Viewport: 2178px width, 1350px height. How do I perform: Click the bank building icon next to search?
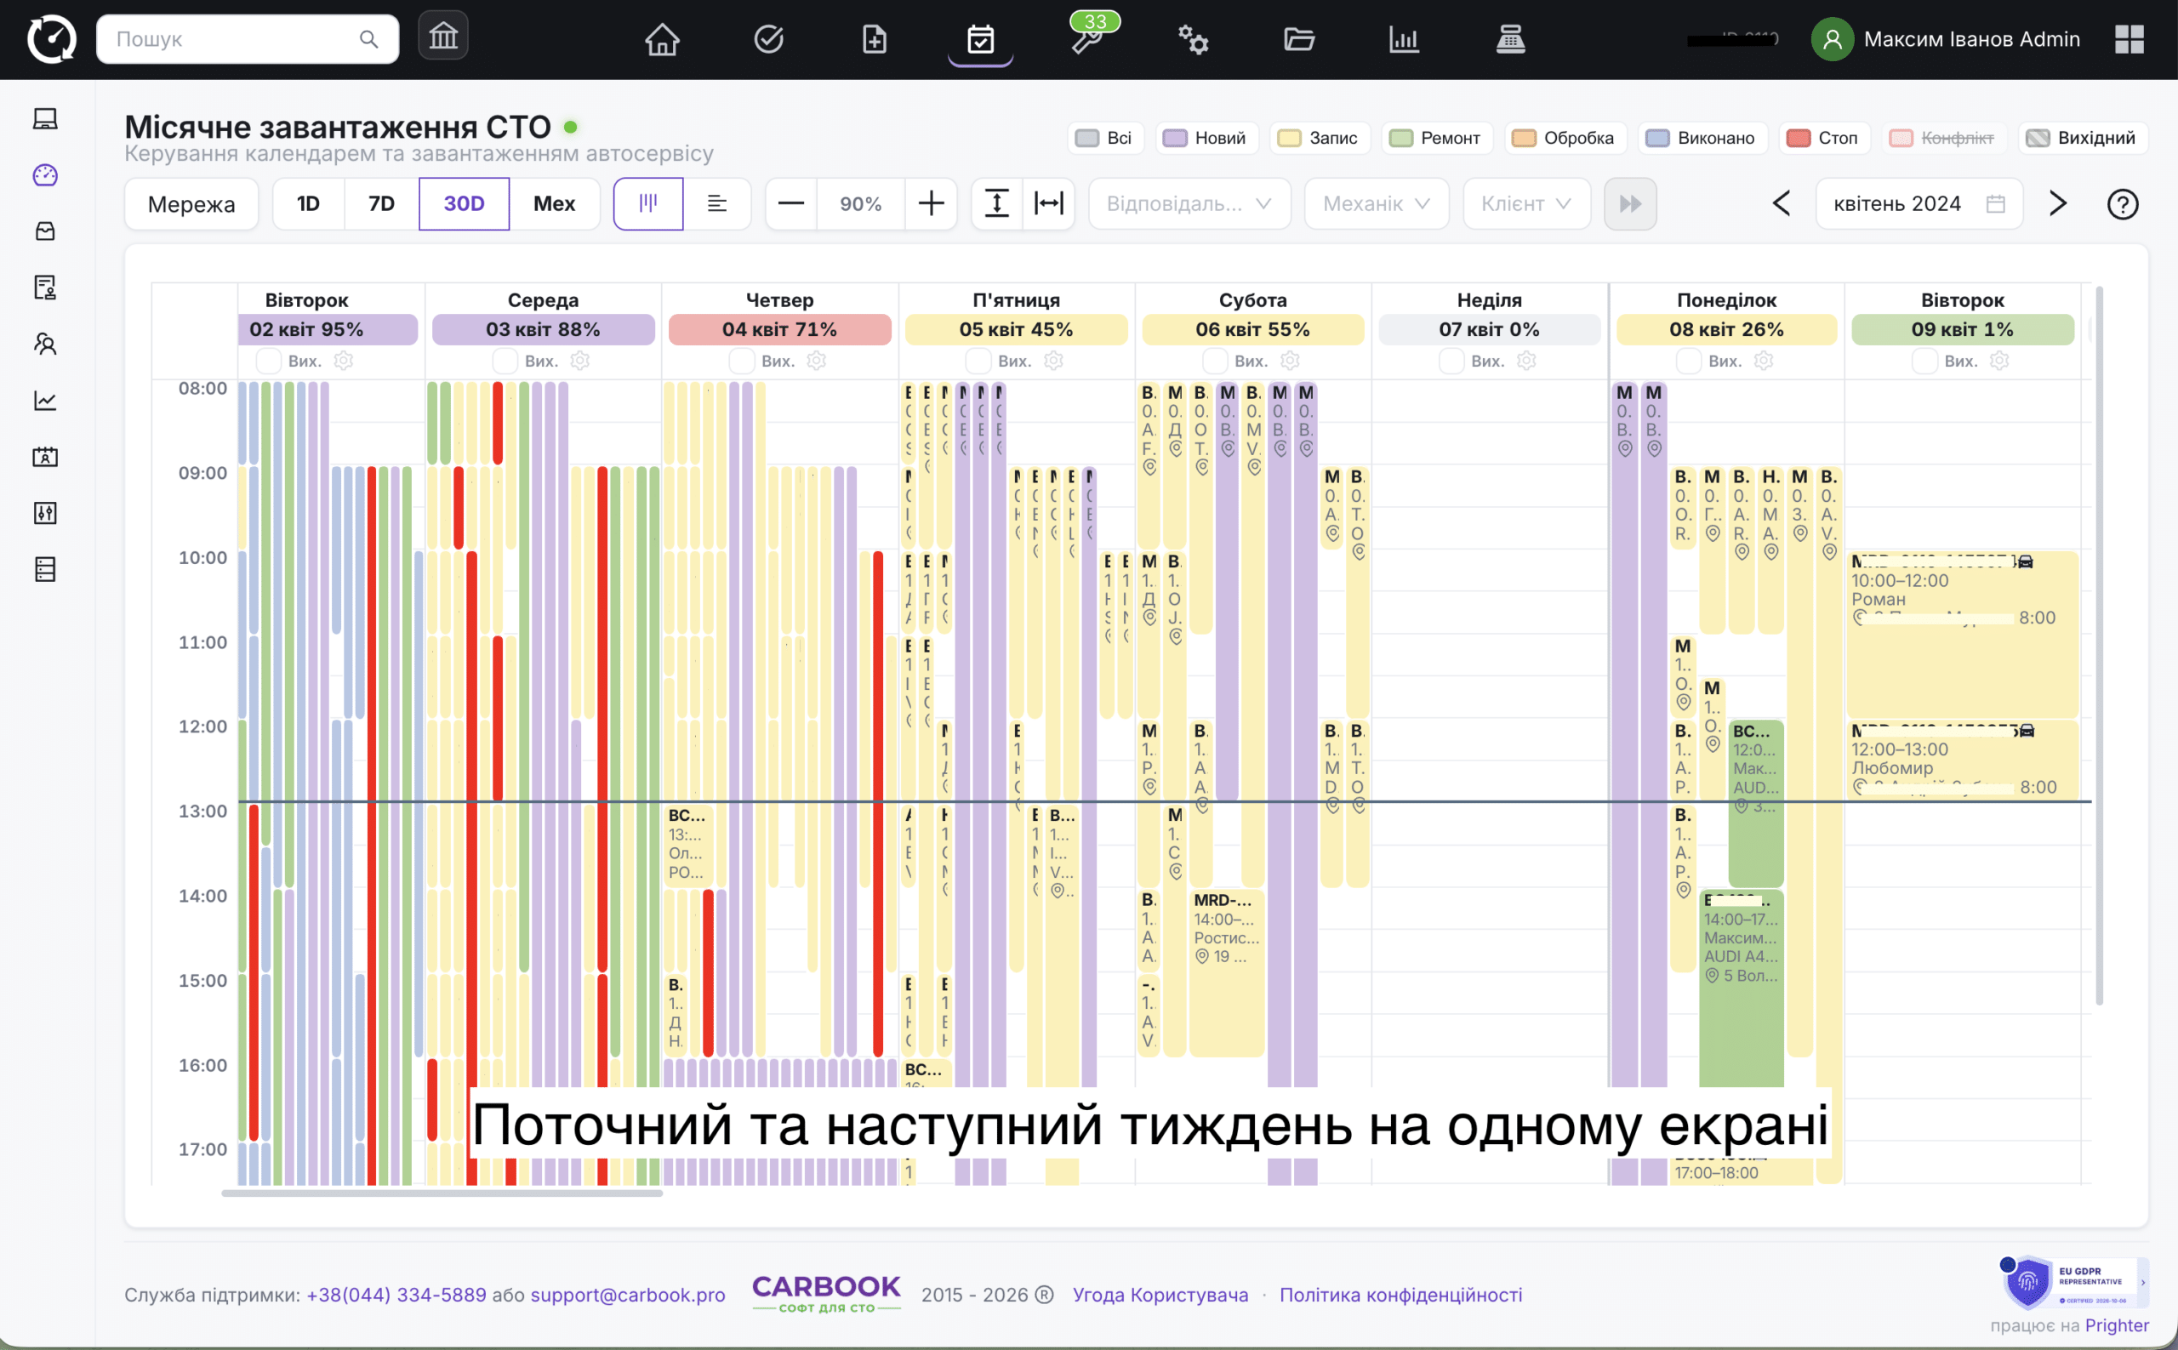pyautogui.click(x=443, y=36)
